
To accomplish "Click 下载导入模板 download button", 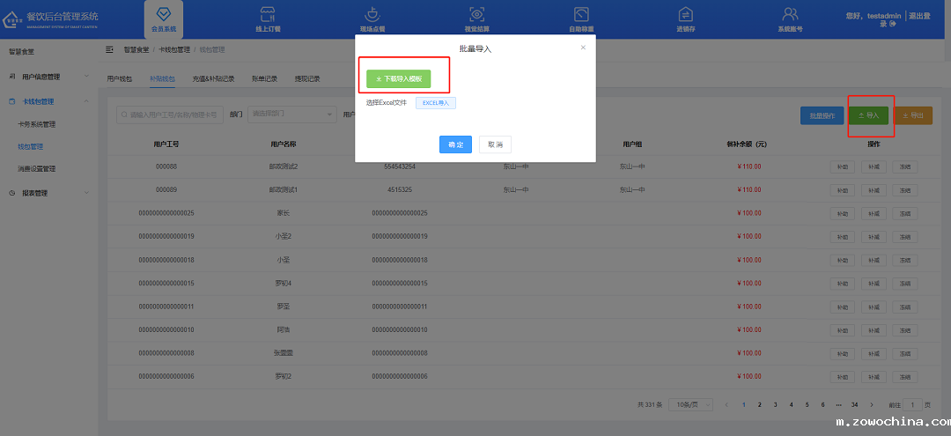I will (399, 78).
